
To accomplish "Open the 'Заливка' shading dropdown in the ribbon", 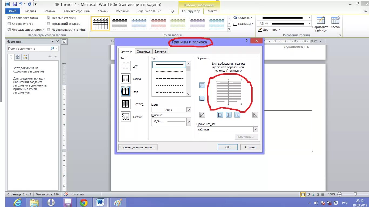I will (243, 18).
